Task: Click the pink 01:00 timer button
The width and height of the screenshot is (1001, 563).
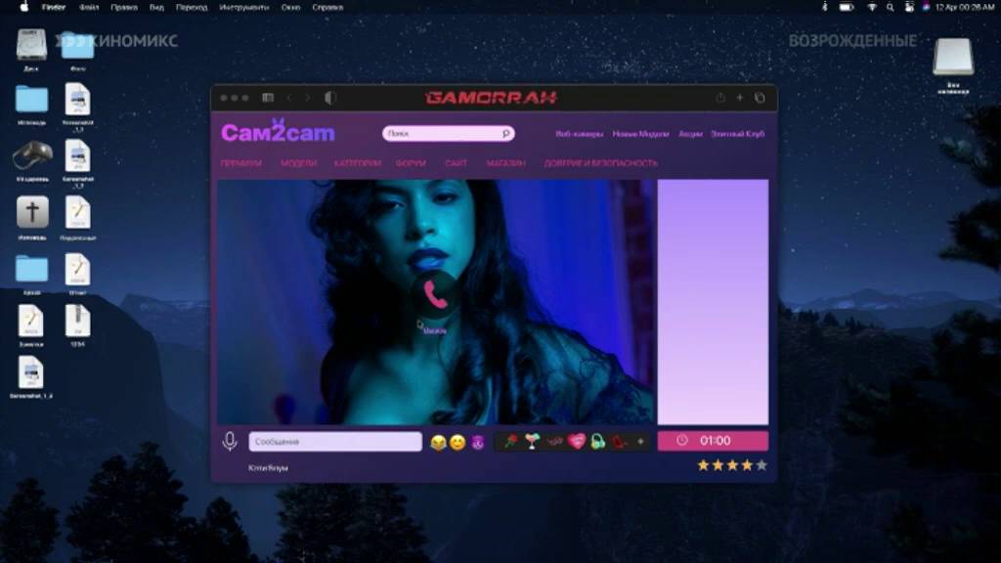Action: [713, 441]
